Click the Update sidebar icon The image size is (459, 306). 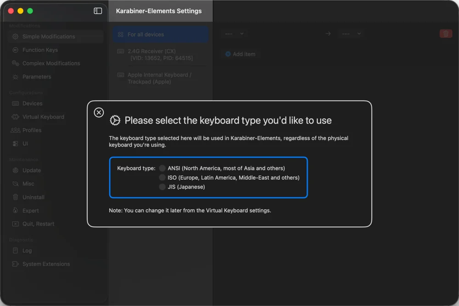(x=15, y=170)
